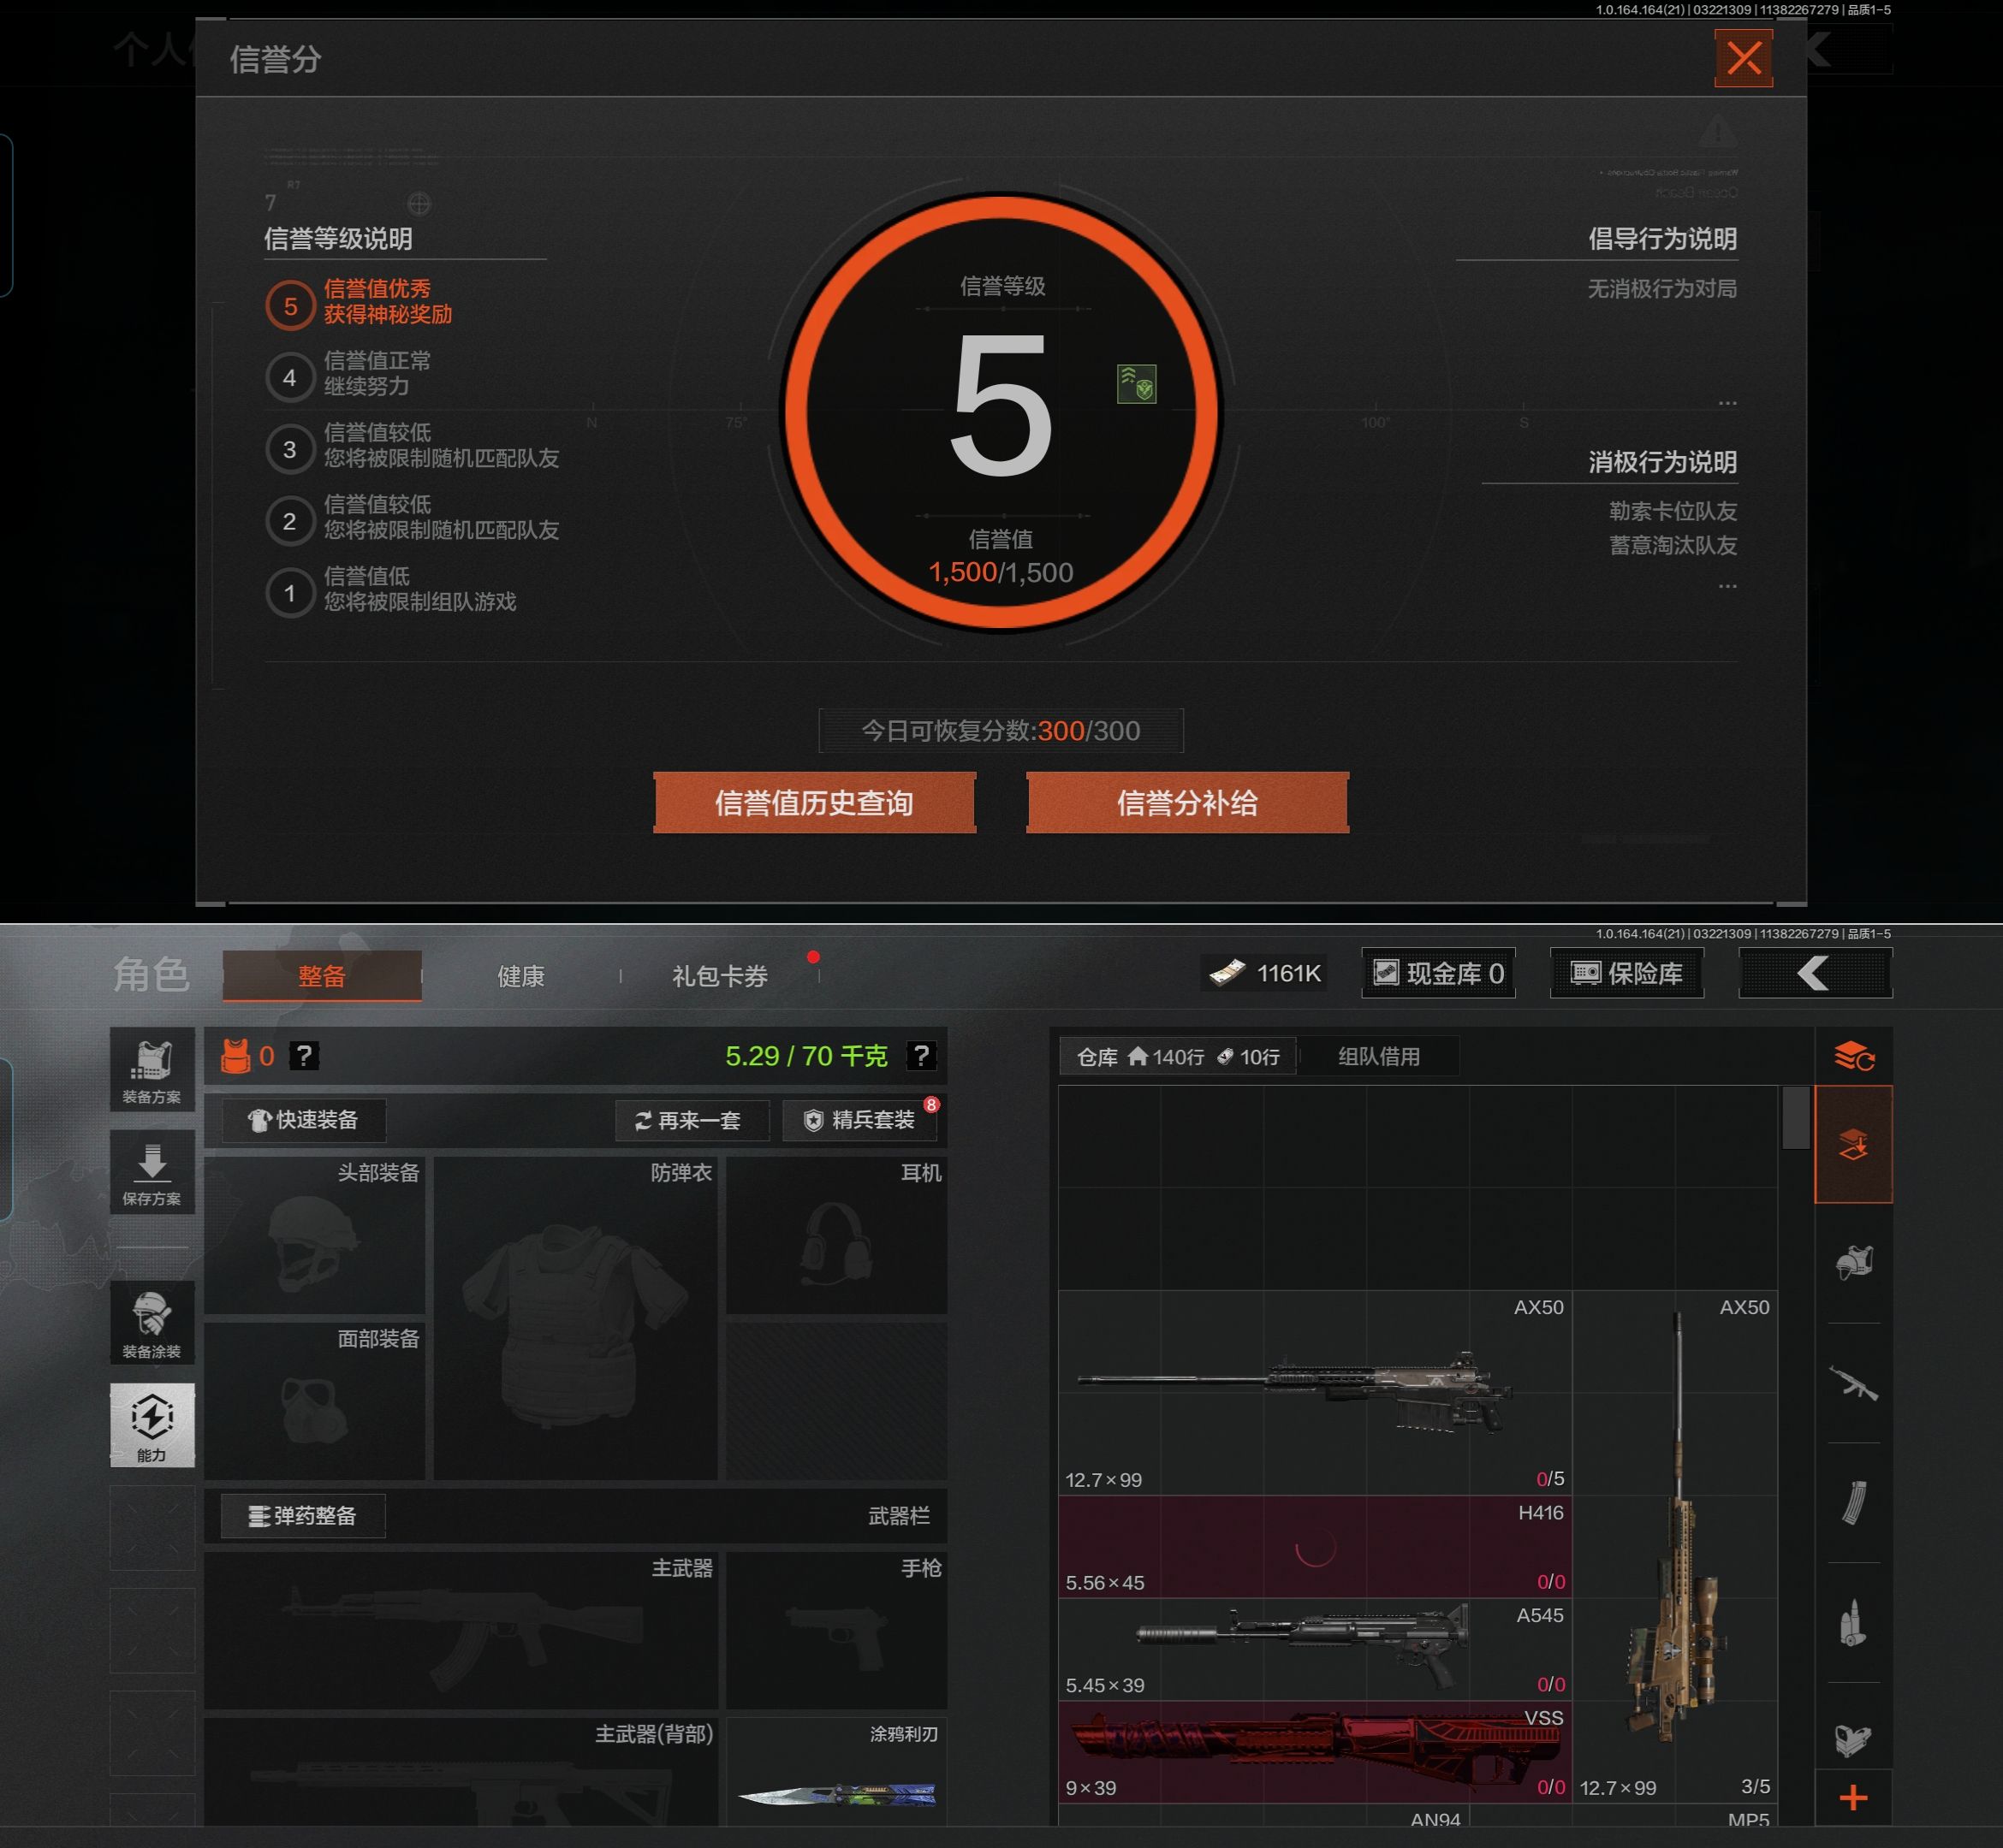The height and width of the screenshot is (1848, 2003).
Task: Filter the warehouse by magazine icon
Action: [1853, 1502]
